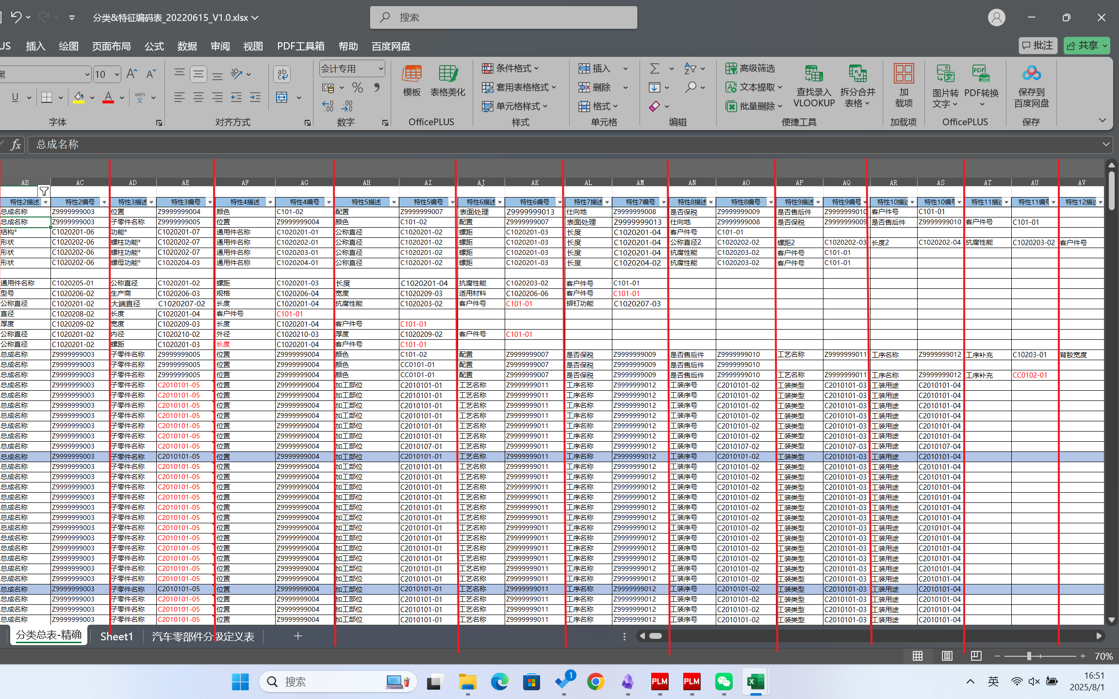Toggle center horizontal alignment
The height and width of the screenshot is (699, 1119).
(x=198, y=98)
